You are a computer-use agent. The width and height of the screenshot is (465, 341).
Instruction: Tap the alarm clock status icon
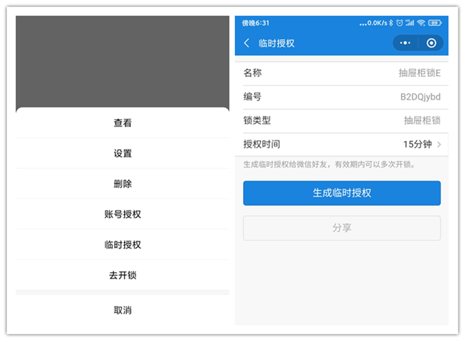[x=400, y=23]
